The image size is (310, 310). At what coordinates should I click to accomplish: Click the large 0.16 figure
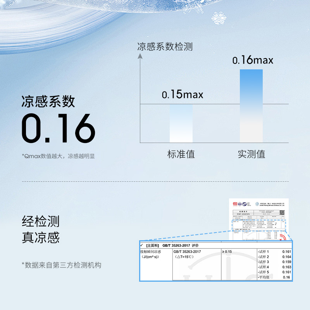(x=59, y=128)
